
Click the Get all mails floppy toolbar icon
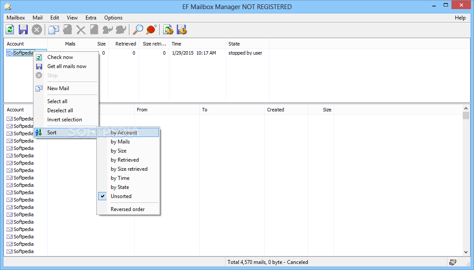pos(23,29)
